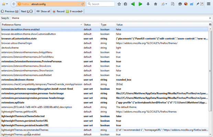Click the Back arrow navigation button
Image resolution: width=213 pixels, height=137 pixels.
14,4
